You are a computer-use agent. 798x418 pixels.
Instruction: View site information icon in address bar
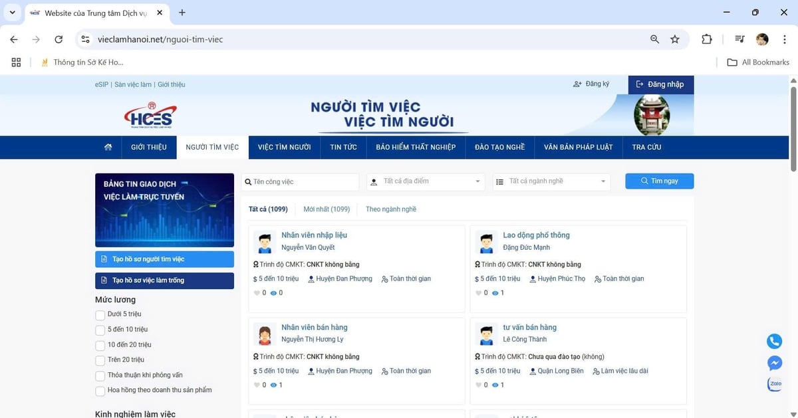pos(85,39)
